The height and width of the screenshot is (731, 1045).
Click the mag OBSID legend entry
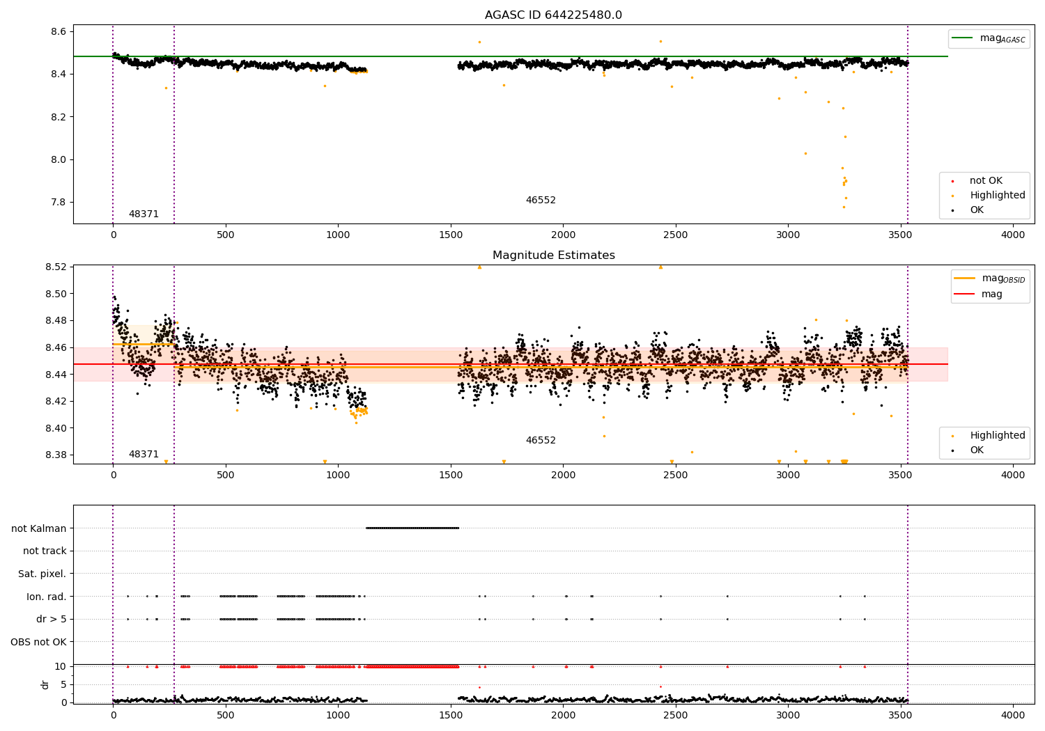click(990, 278)
